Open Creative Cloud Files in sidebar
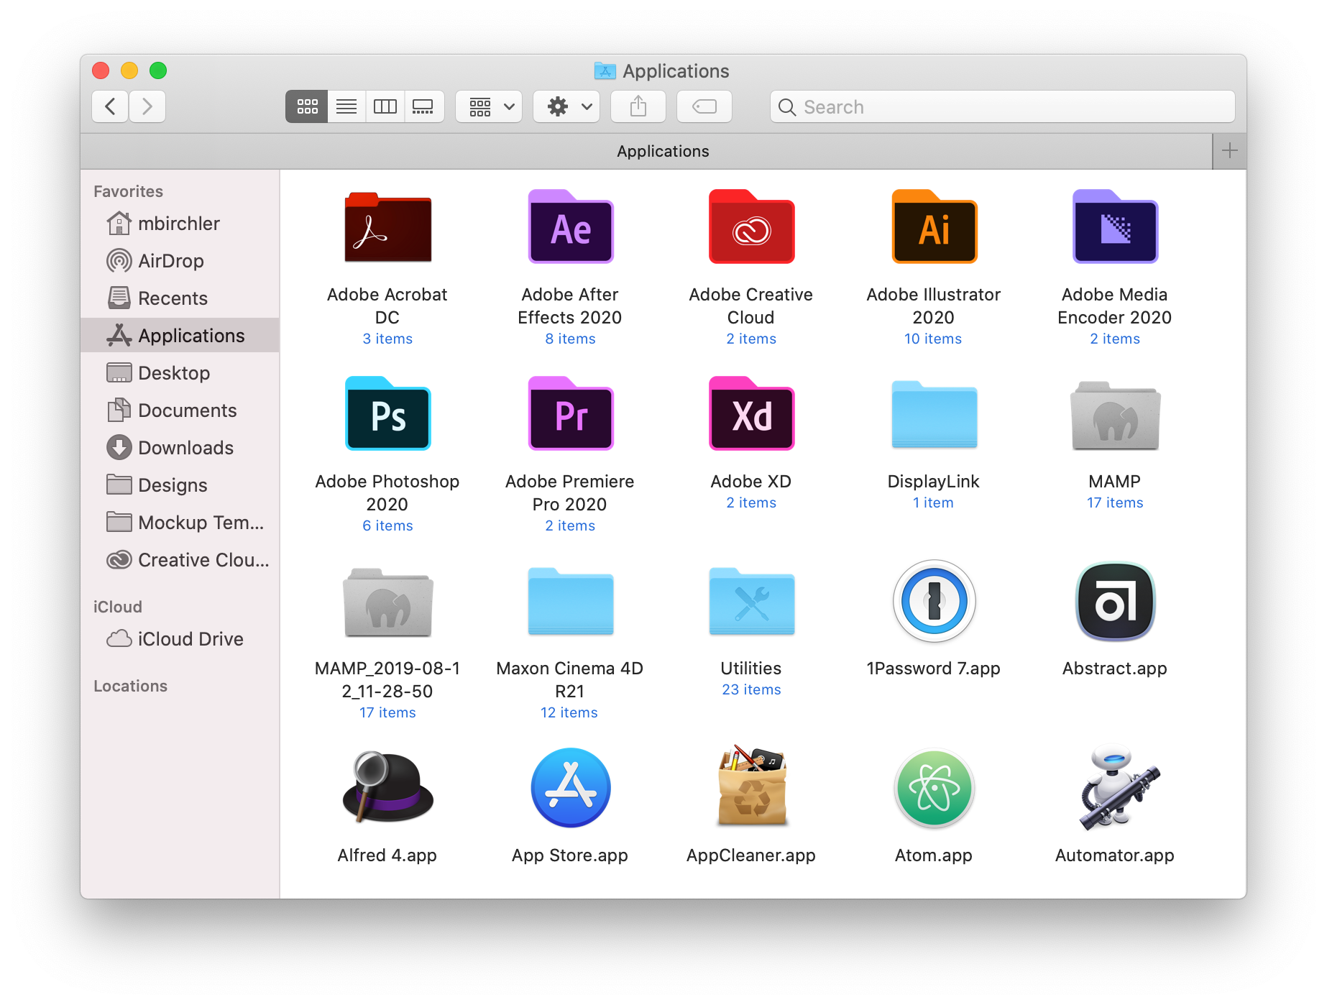Viewport: 1327px width, 1005px height. tap(180, 560)
